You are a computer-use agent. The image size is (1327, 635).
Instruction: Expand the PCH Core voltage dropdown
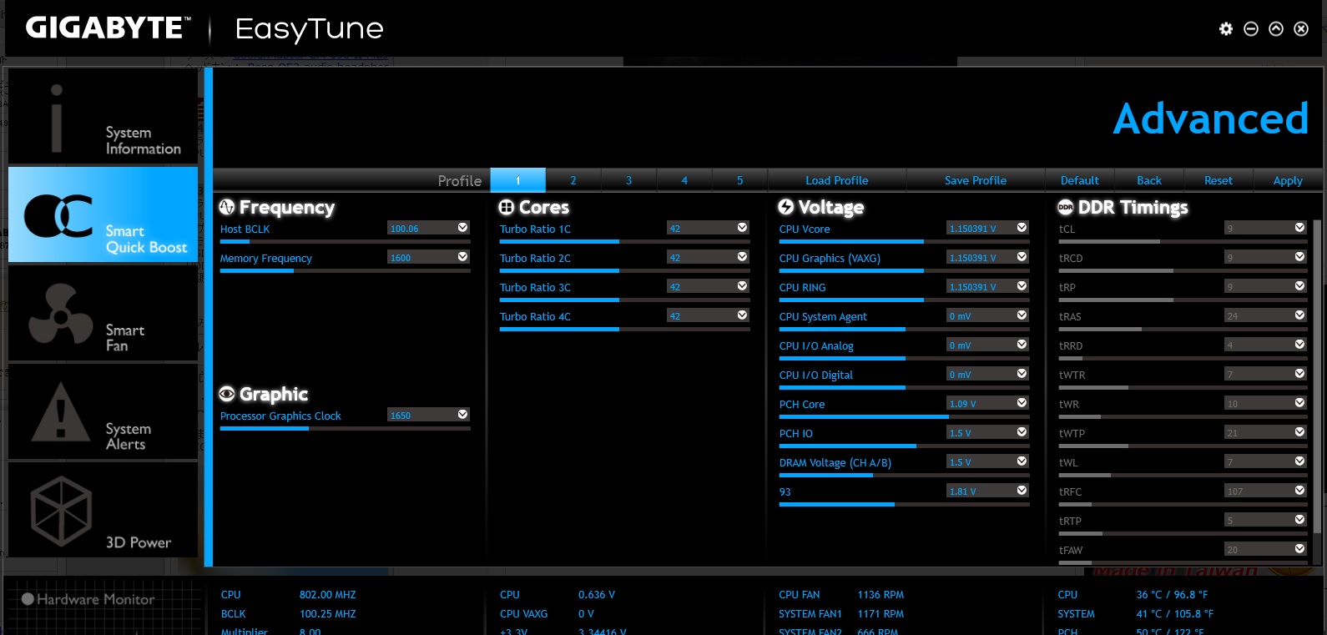(x=1022, y=403)
